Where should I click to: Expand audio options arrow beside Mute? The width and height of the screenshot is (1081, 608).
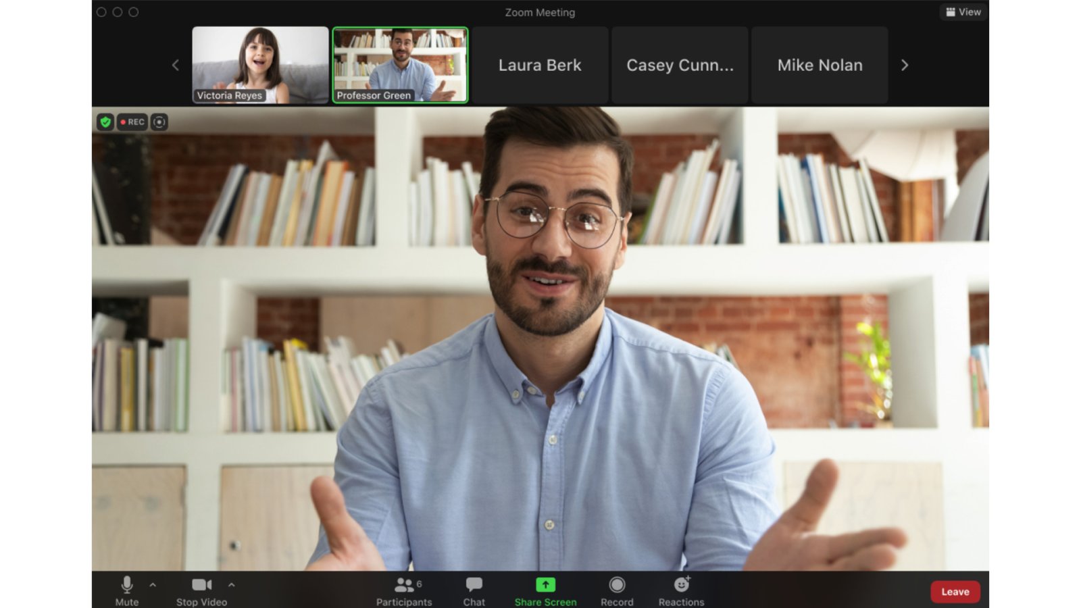(153, 585)
